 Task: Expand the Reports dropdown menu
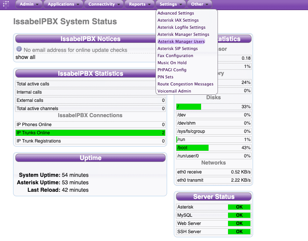[x=139, y=4]
